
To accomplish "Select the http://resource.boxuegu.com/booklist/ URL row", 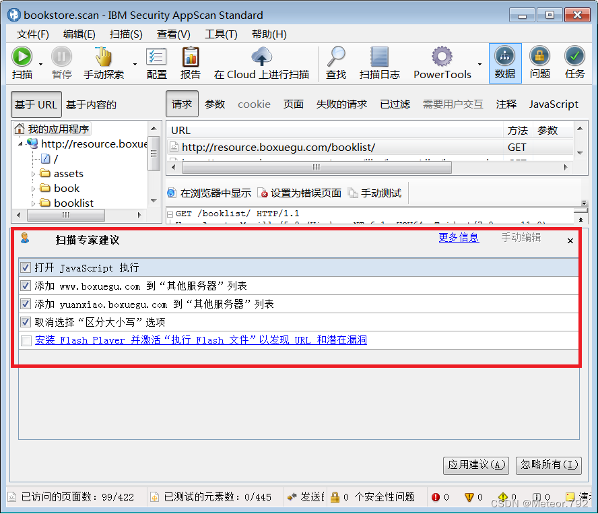I will pyautogui.click(x=370, y=148).
